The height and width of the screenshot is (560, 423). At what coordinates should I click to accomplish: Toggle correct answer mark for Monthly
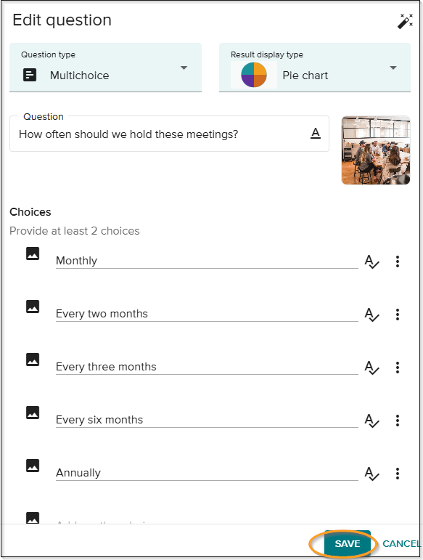click(x=371, y=261)
